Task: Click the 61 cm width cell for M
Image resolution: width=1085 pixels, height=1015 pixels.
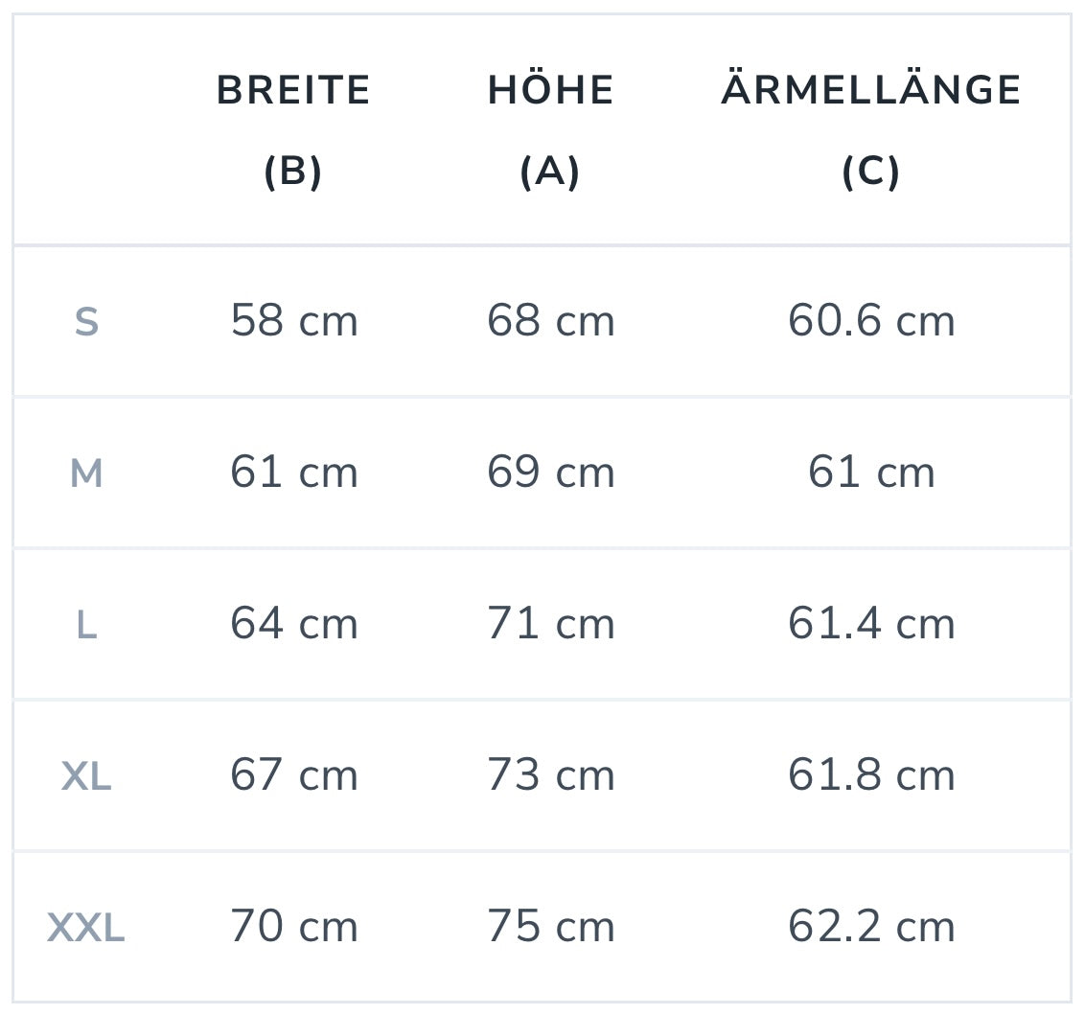Action: click(x=294, y=473)
